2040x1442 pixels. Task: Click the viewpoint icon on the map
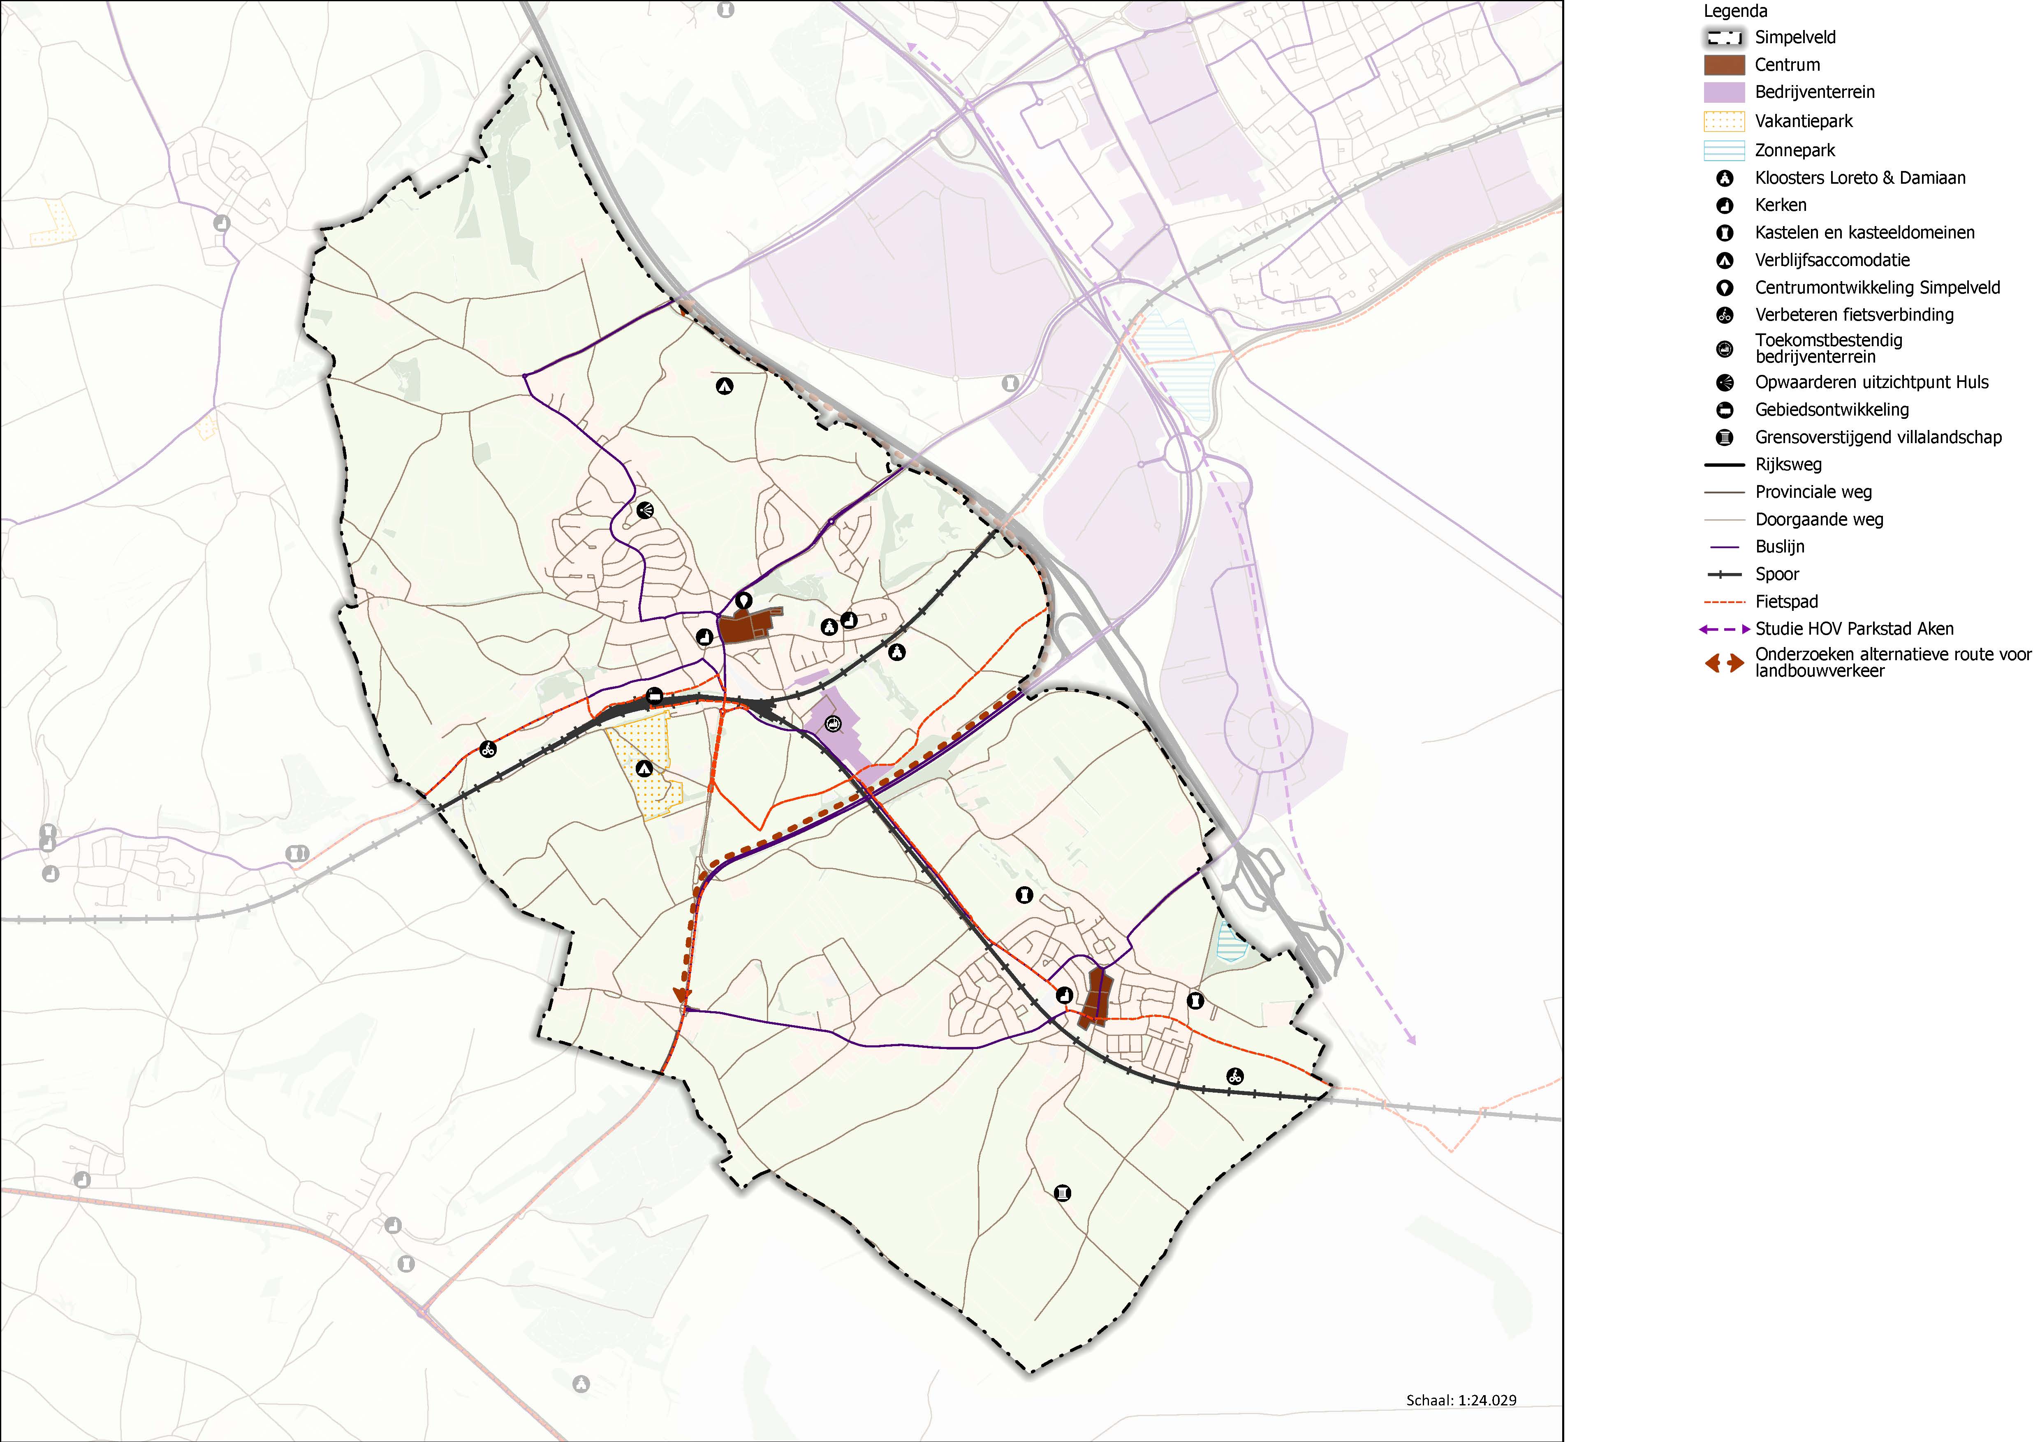pos(645,511)
